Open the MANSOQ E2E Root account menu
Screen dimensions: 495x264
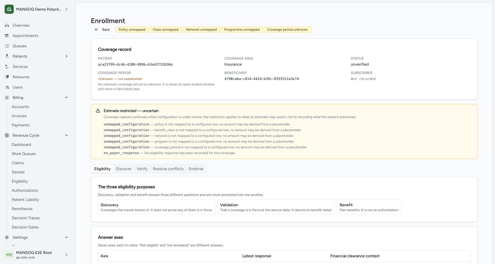point(37,255)
